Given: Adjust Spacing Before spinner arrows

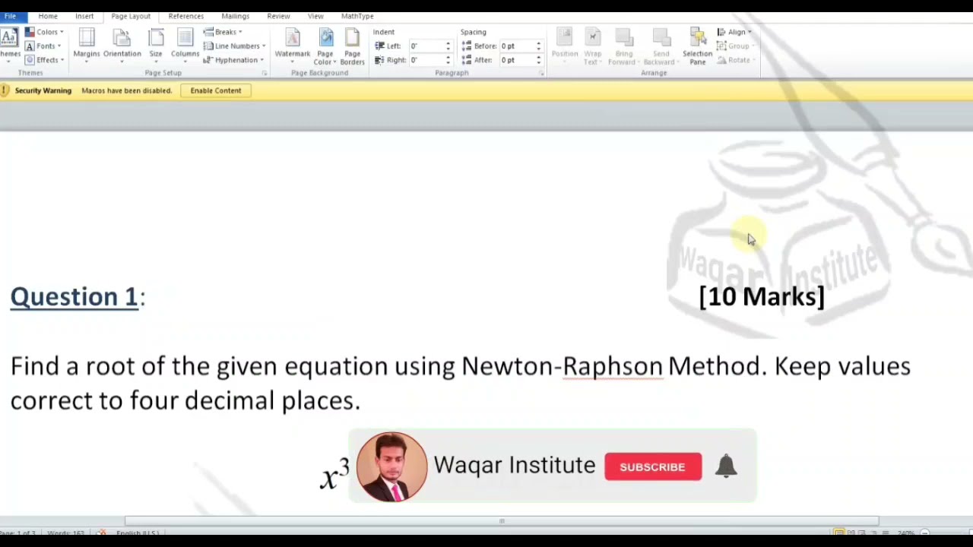Looking at the screenshot, I should click(538, 46).
